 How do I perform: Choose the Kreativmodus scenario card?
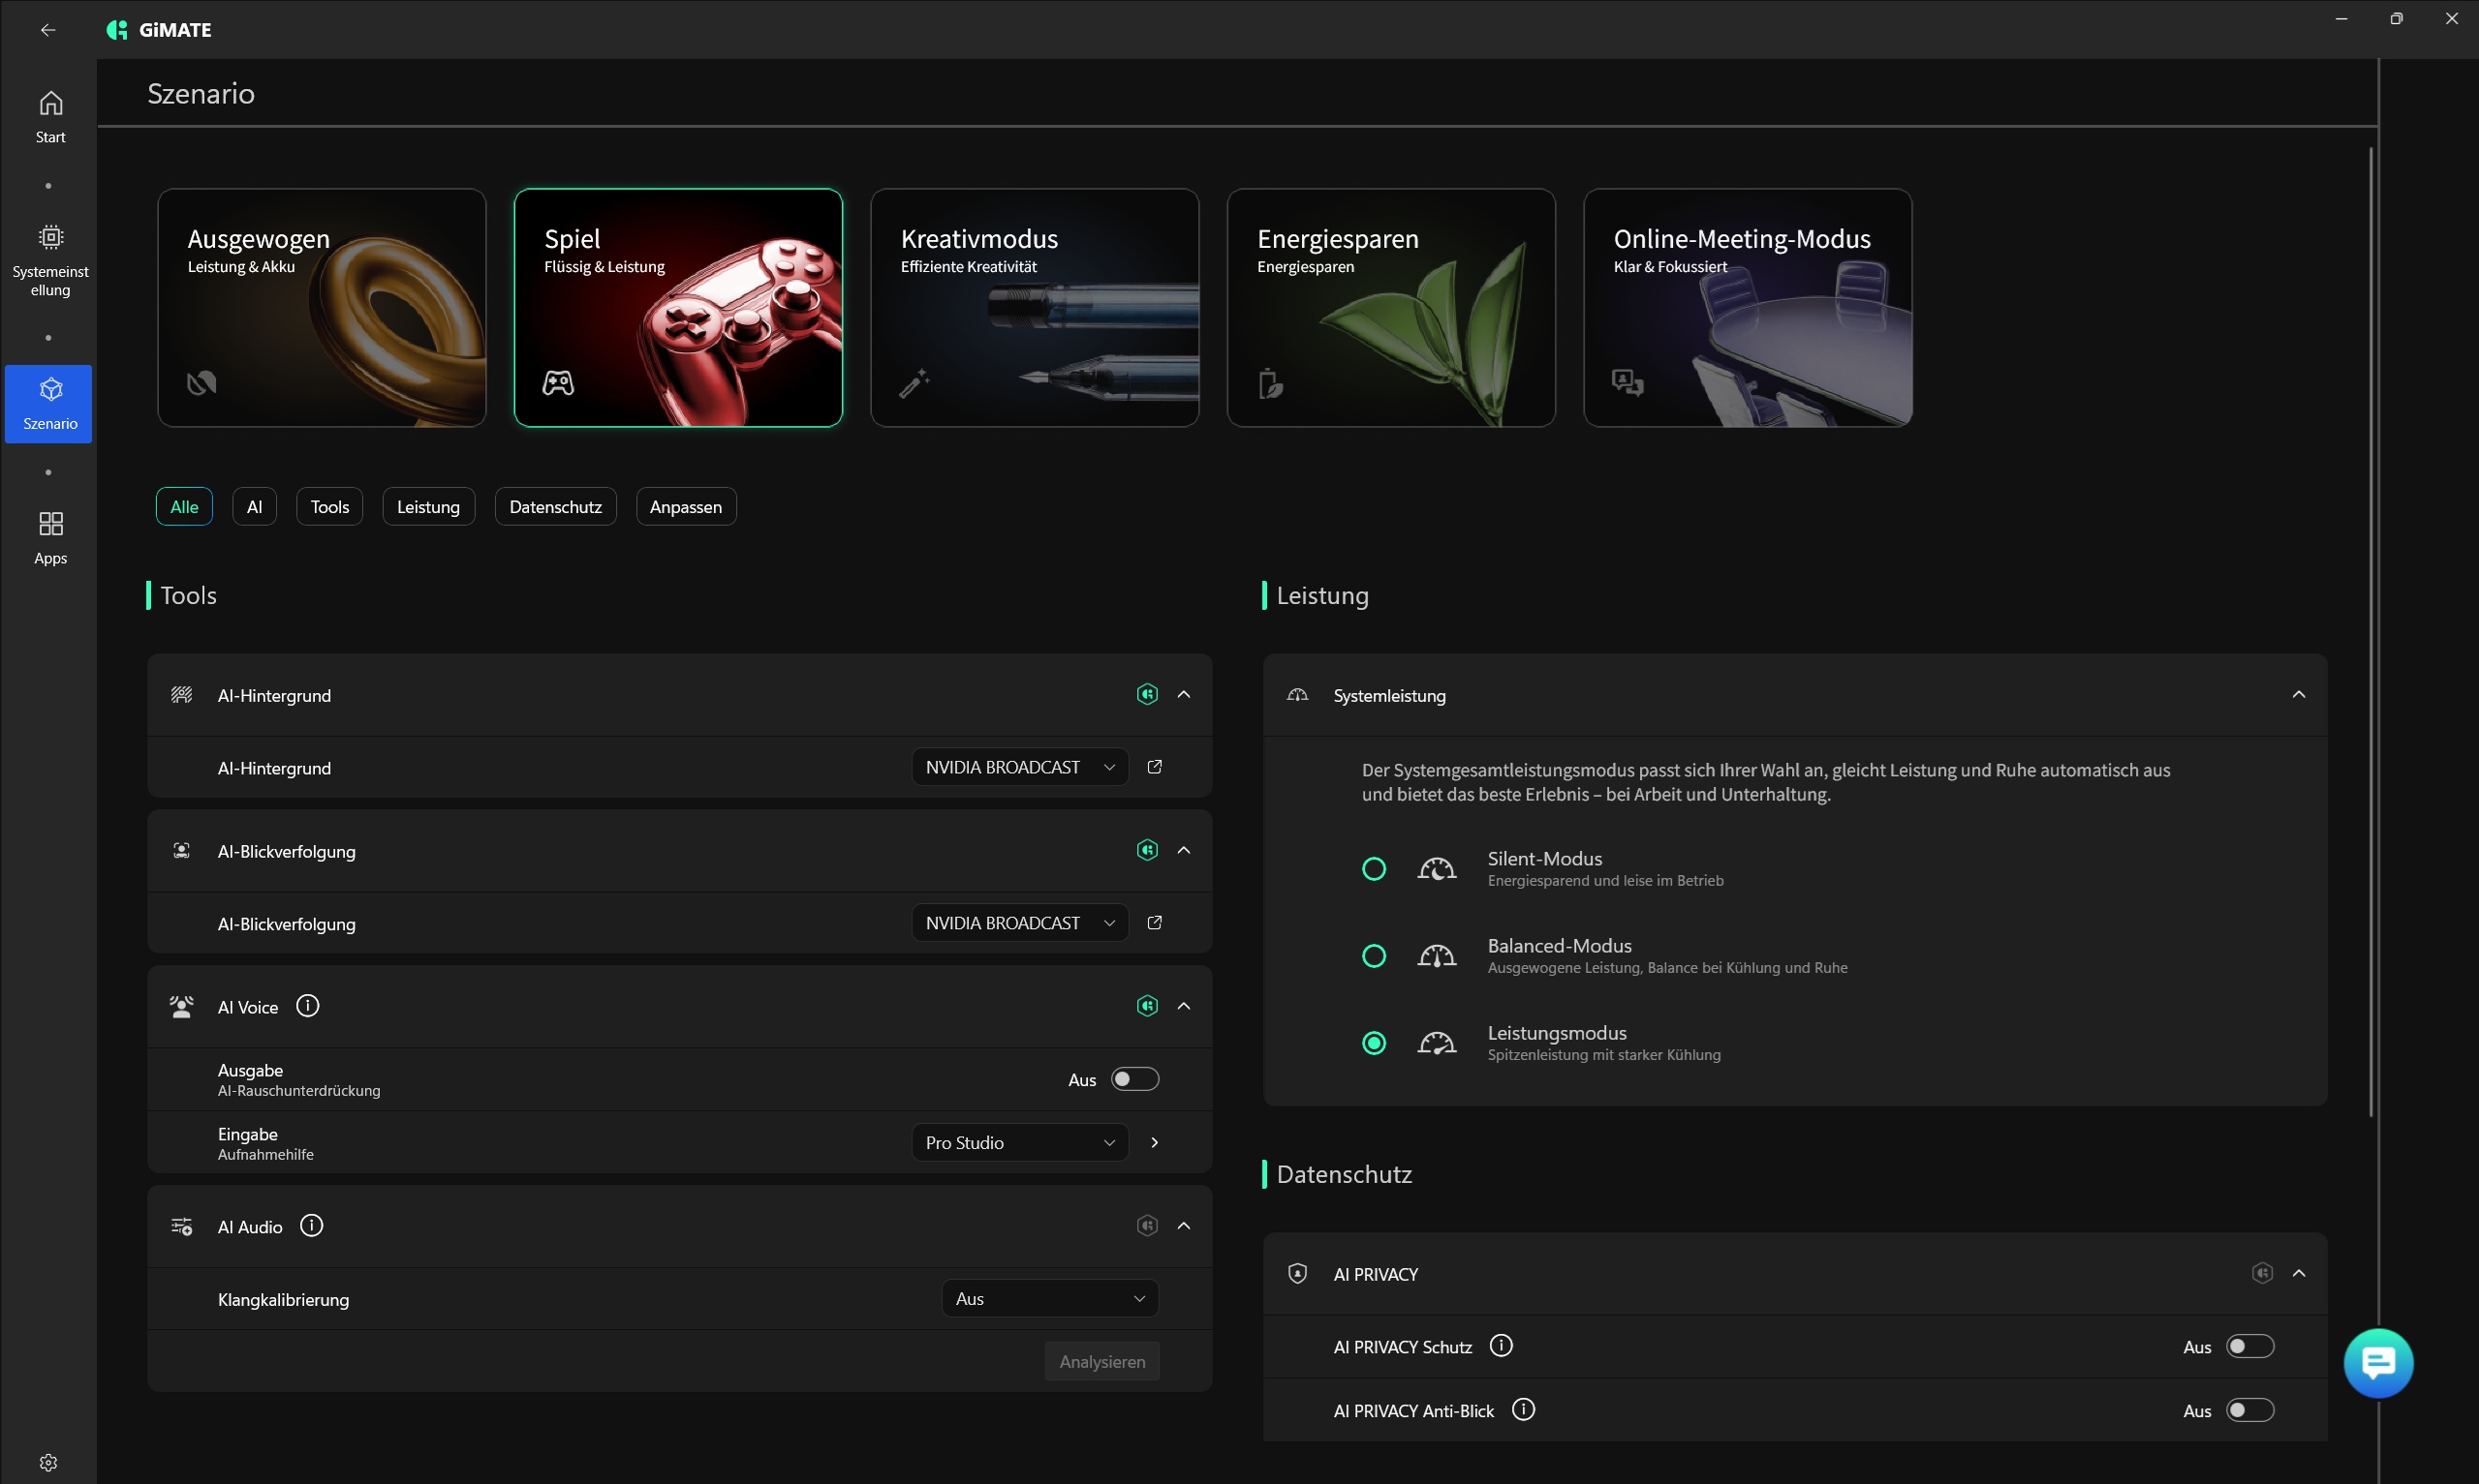pos(1035,308)
